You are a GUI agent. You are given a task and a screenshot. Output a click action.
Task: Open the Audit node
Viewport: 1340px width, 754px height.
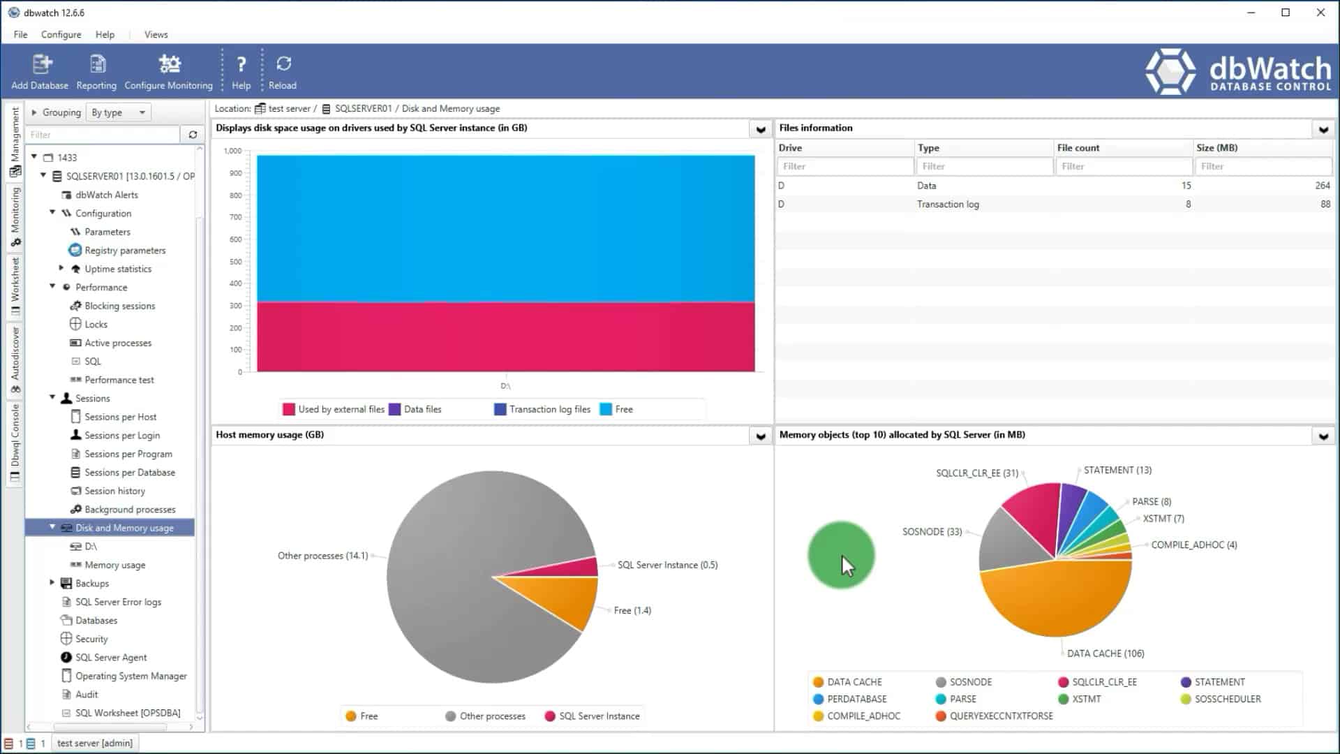(87, 695)
